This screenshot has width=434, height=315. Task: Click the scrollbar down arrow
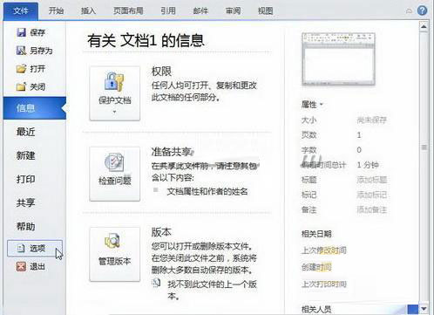[424, 308]
